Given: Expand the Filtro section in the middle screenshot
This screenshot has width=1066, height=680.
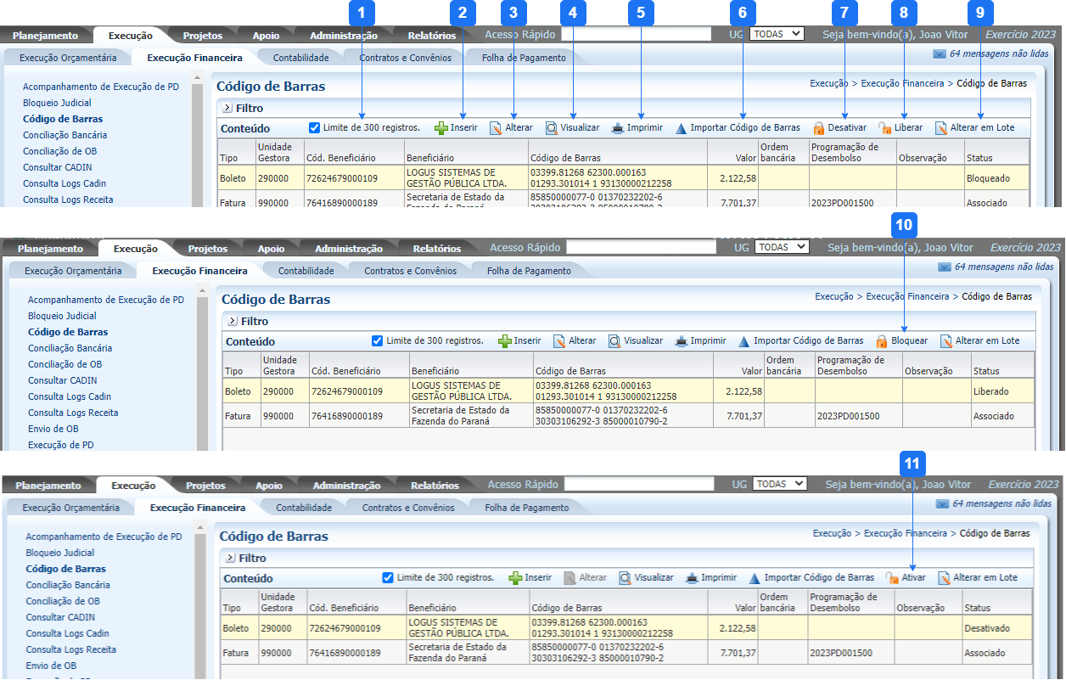Looking at the screenshot, I should click(233, 322).
